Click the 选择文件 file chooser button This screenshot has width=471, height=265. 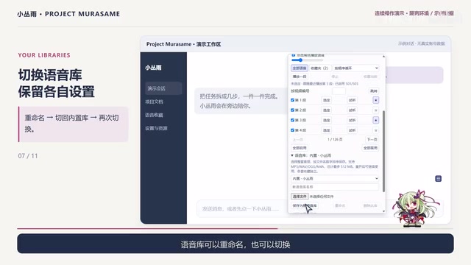pyautogui.click(x=300, y=197)
